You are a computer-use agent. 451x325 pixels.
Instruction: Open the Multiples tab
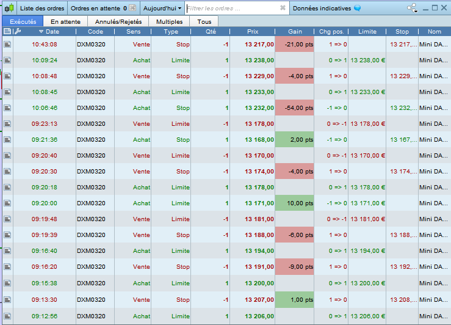(x=170, y=21)
